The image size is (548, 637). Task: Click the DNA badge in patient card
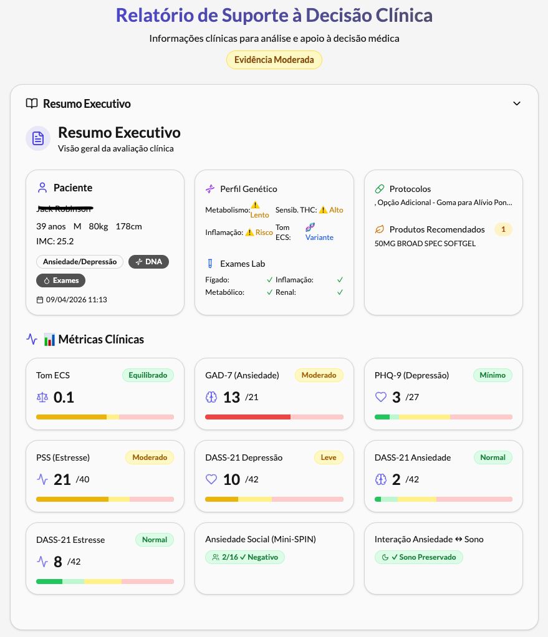pyautogui.click(x=148, y=262)
